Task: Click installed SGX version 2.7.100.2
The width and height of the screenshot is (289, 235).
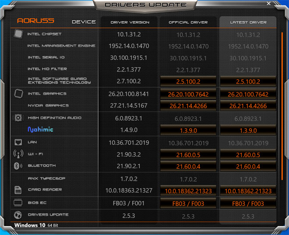Action: 129,81
